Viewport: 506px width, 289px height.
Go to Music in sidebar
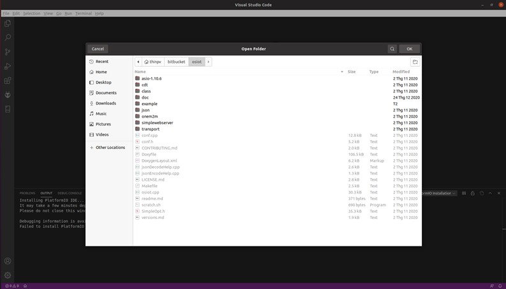109,113
